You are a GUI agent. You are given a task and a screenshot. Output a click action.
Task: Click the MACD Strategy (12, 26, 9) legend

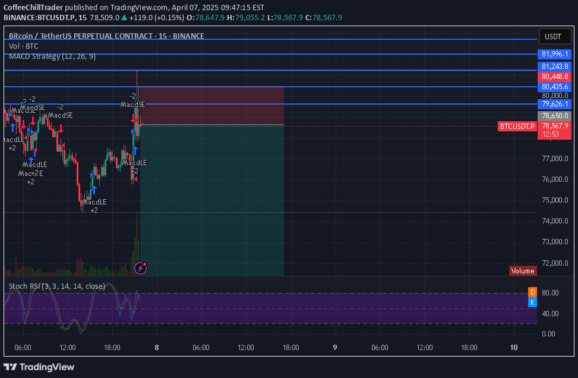coord(52,56)
